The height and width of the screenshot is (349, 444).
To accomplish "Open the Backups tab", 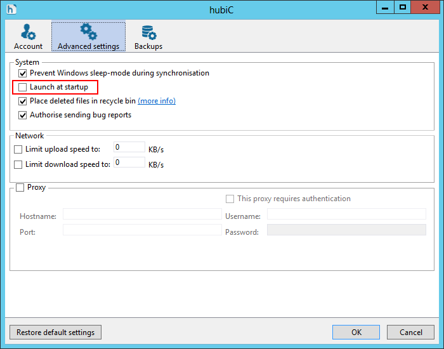I will pos(148,36).
